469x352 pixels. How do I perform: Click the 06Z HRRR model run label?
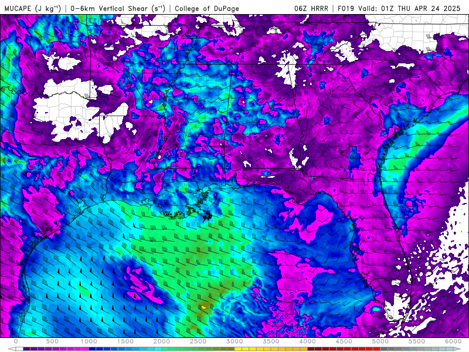tap(311, 8)
